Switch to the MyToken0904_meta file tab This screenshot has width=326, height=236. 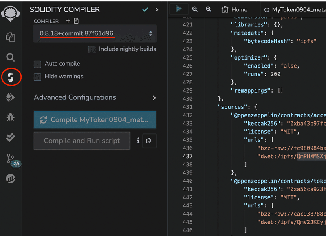pyautogui.click(x=295, y=9)
